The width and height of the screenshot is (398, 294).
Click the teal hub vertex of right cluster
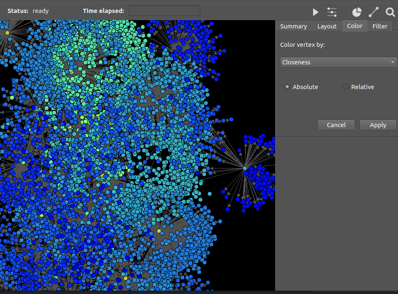[245, 168]
